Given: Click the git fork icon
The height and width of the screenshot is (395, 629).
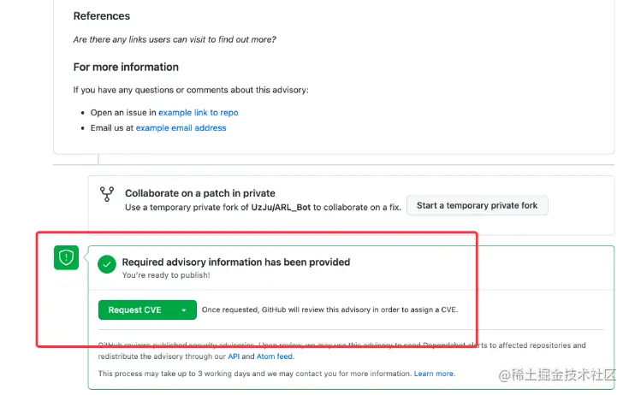Looking at the screenshot, I should (x=107, y=194).
